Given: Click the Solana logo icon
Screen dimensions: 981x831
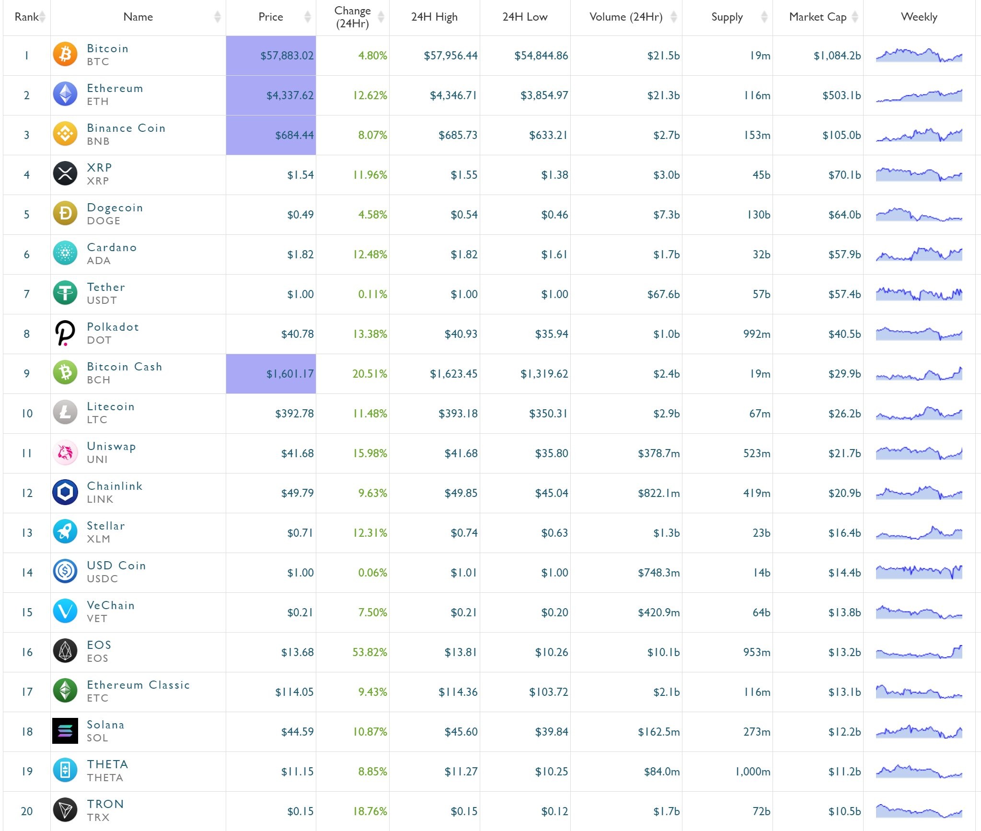Looking at the screenshot, I should click(65, 730).
